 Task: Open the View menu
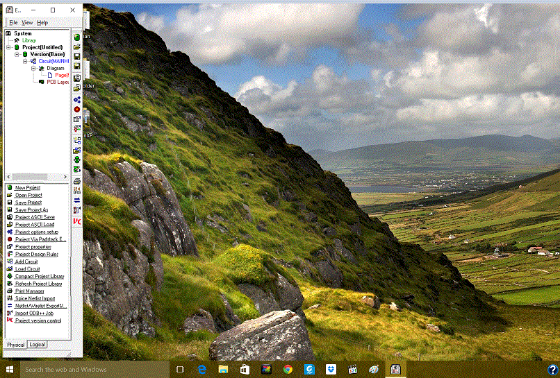click(x=27, y=22)
